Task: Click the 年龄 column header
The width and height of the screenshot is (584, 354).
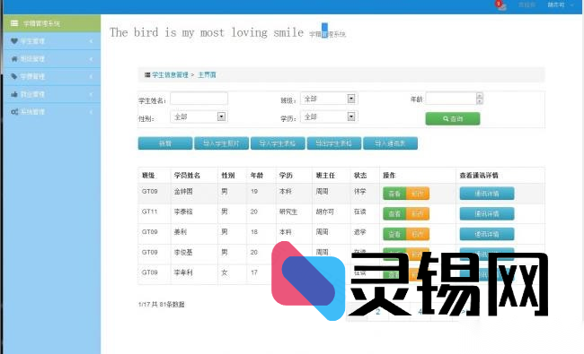Action: (x=257, y=176)
